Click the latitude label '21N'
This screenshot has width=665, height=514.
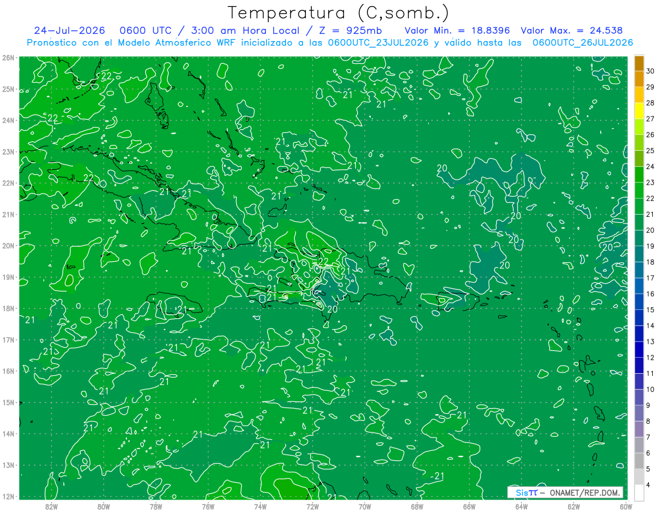point(8,215)
